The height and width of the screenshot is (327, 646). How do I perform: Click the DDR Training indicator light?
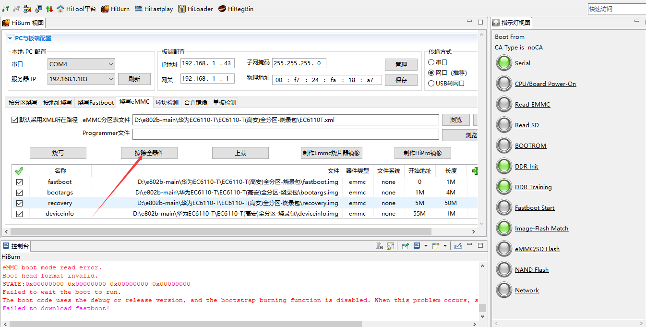pos(504,187)
